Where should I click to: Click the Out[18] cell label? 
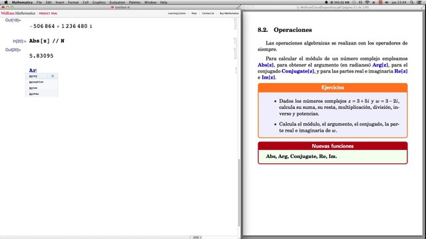pos(13,20)
